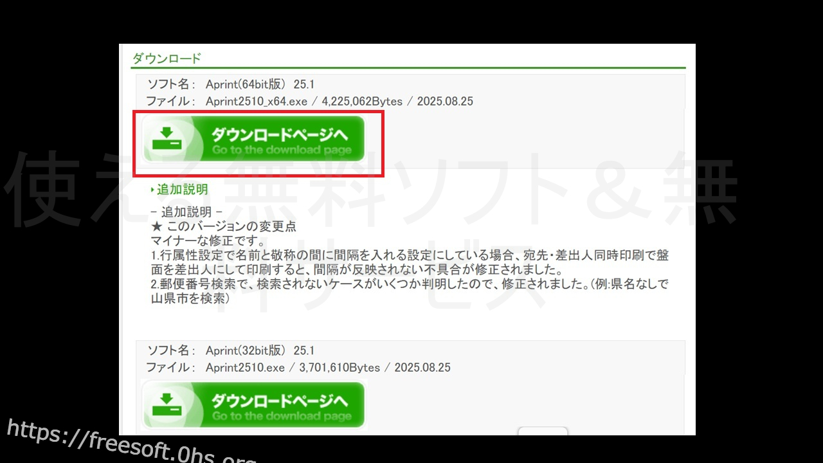Click the green ダウンロード section heading
The image size is (823, 463).
pyautogui.click(x=167, y=59)
